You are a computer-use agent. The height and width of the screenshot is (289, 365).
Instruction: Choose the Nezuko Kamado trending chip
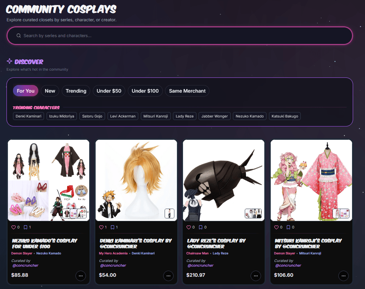pos(249,116)
